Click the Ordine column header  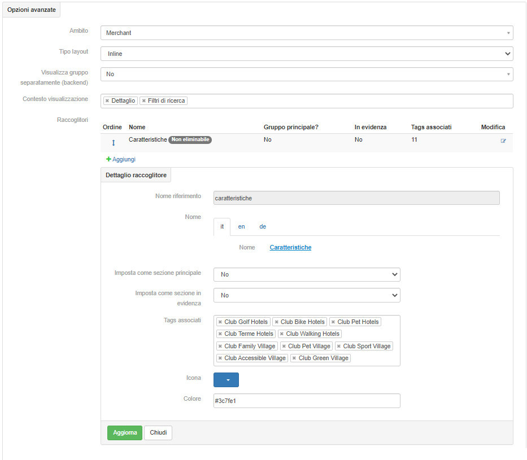pos(112,127)
